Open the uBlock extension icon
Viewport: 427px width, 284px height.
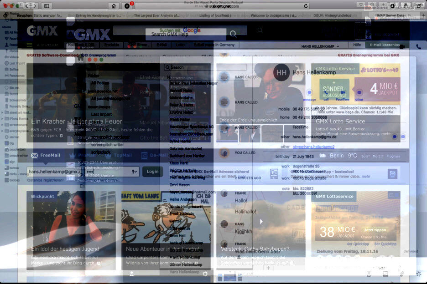127,6
